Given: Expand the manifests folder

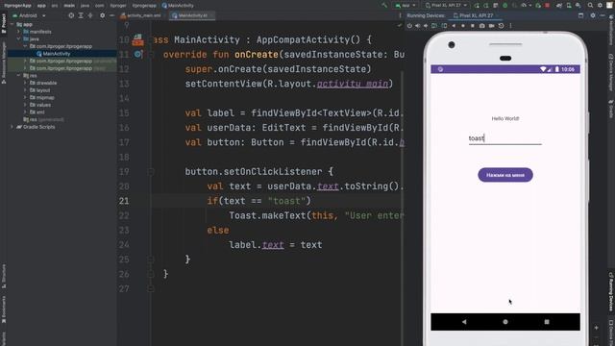Looking at the screenshot, I should click(x=18, y=32).
